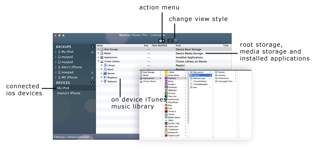
Task: Select the i-Ruler app icon
Action: 166,72
